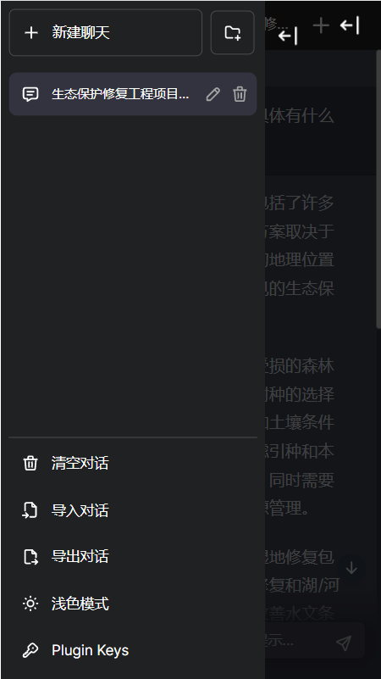Click the message input field
The width and height of the screenshot is (381, 679).
pos(298,643)
